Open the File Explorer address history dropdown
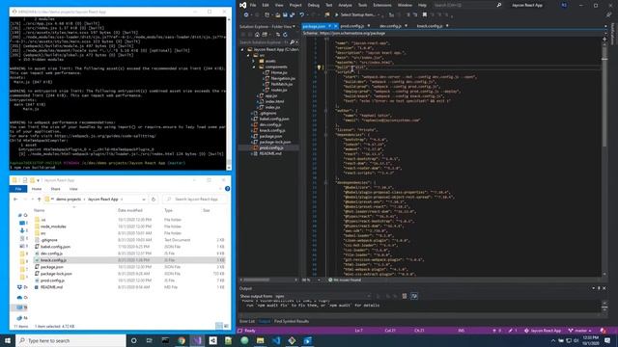618x347 pixels. [144, 200]
